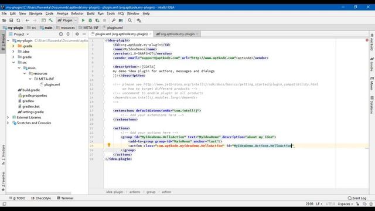Open the Terminal tool window

(x=65, y=198)
